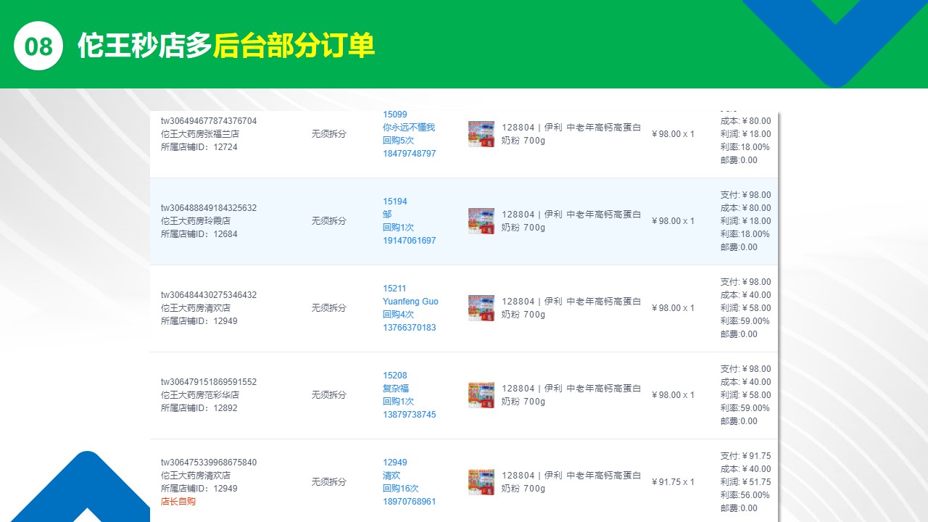Open customer ID 15194 link

(395, 202)
